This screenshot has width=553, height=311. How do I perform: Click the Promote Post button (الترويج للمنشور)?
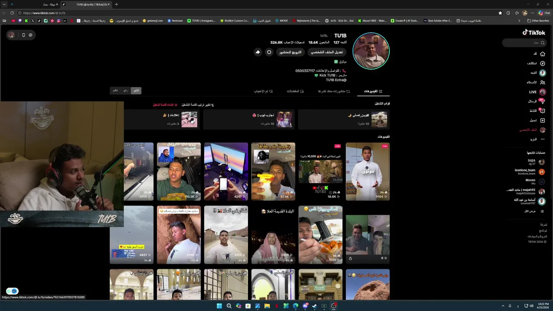[x=290, y=52]
